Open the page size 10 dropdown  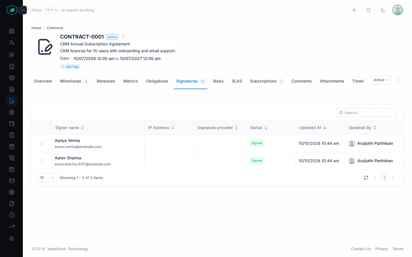click(47, 178)
